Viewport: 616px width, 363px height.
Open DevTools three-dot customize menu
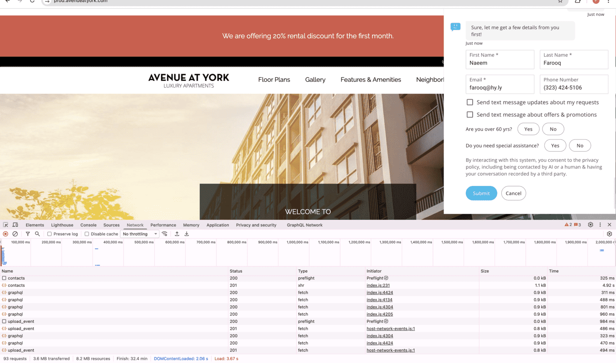(x=600, y=225)
